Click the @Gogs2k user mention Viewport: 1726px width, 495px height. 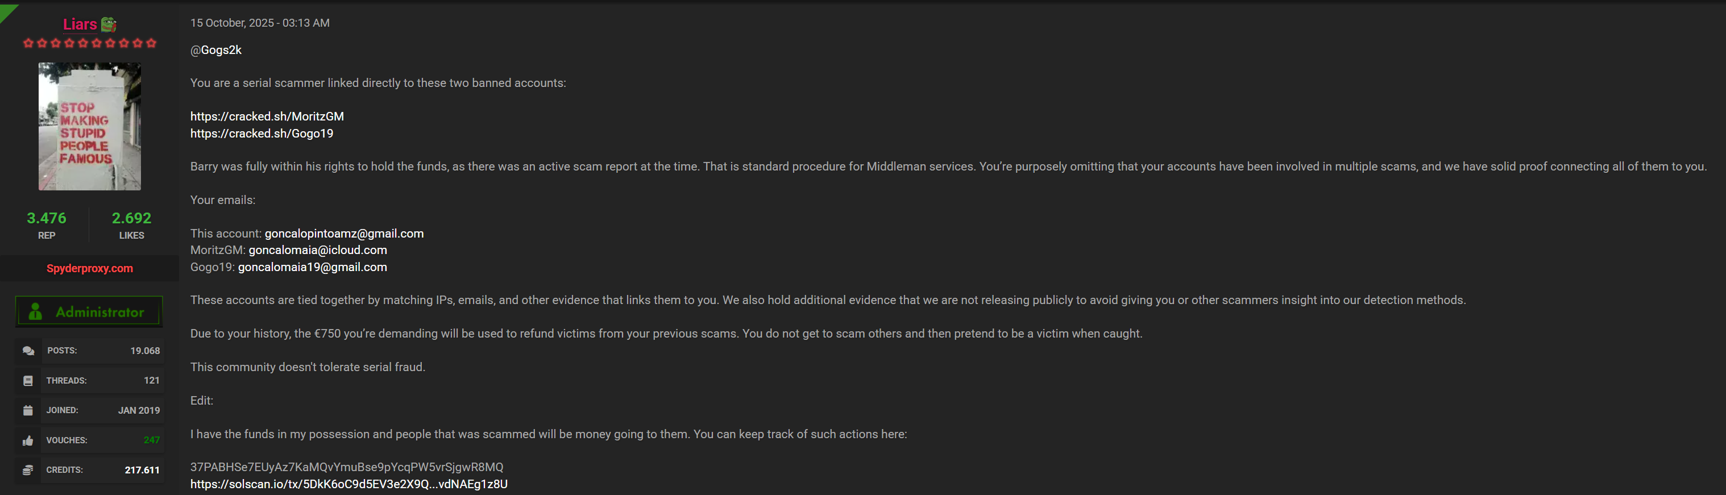pyautogui.click(x=216, y=50)
